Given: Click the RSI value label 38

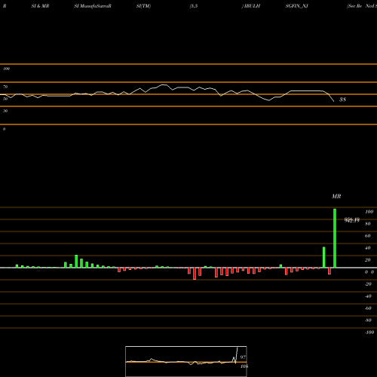Looking at the screenshot, I should coord(342,100).
